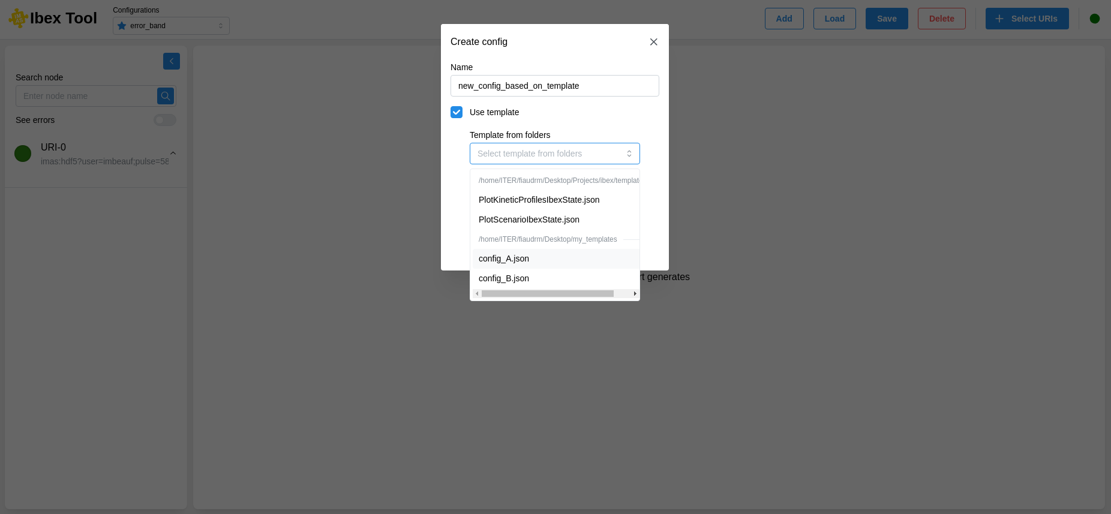Close the Create config dialog
Viewport: 1111px width, 514px height.
[x=654, y=42]
